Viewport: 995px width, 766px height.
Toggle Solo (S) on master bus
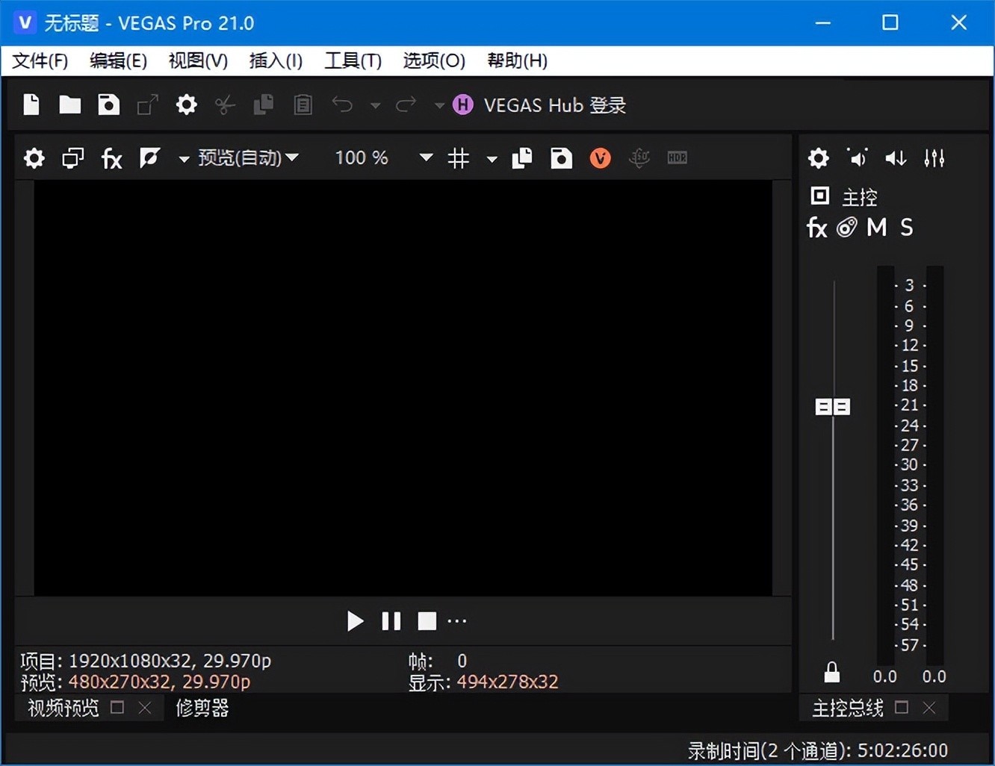[906, 228]
